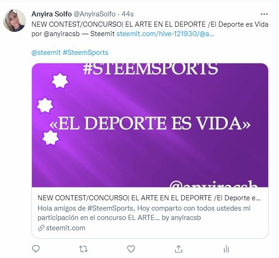Open the reply comment bubble icon

click(x=36, y=249)
